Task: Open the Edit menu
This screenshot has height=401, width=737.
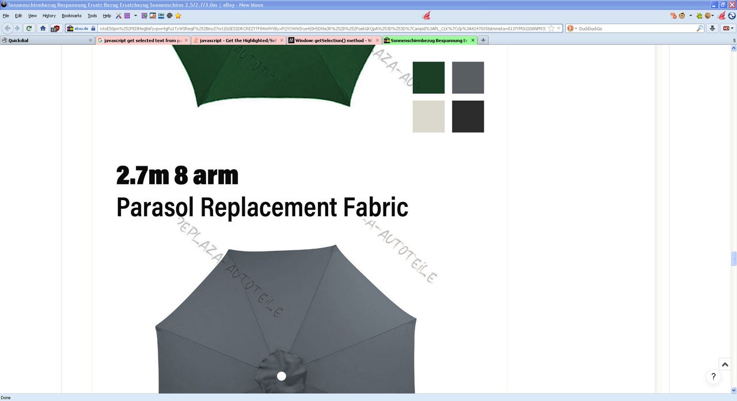Action: (18, 16)
